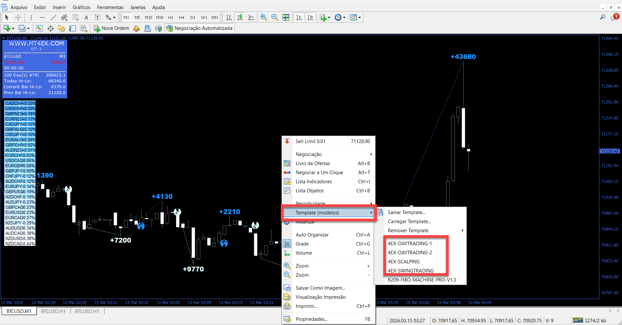Open the MetaEditor via toolbar icon
622x325 pixels.
136,28
